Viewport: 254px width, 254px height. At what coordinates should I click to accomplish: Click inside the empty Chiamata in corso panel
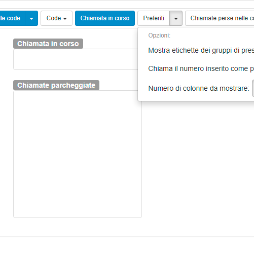76,59
